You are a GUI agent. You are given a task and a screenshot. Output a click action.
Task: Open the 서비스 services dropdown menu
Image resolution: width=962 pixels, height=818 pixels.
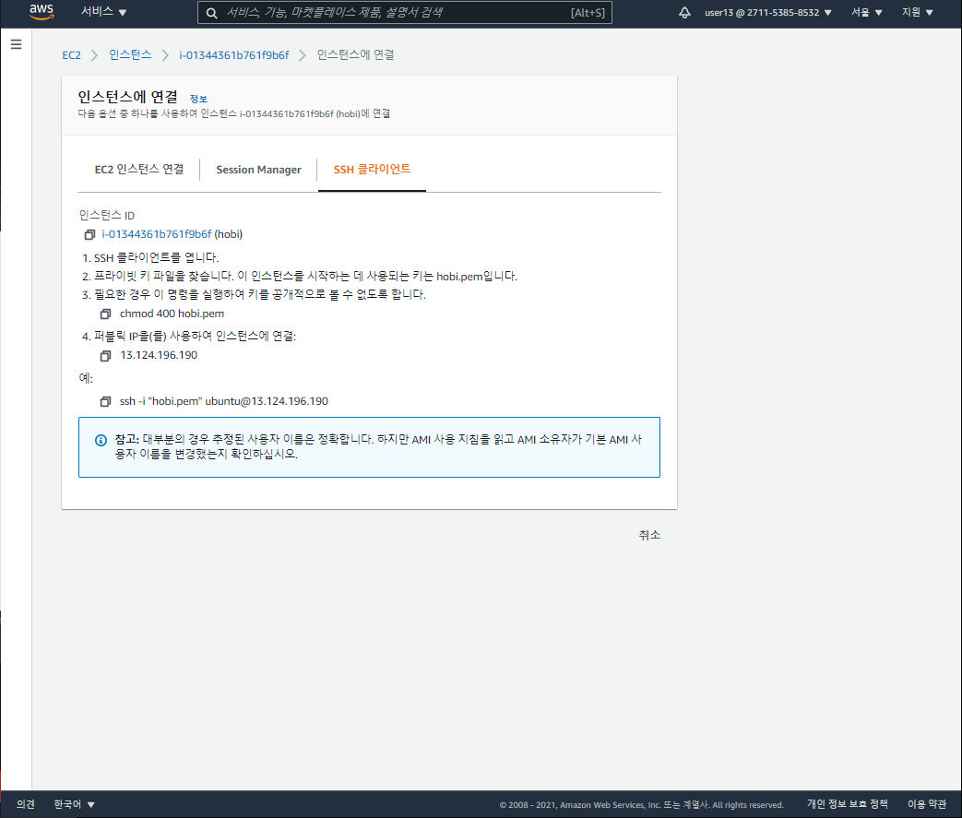[103, 12]
